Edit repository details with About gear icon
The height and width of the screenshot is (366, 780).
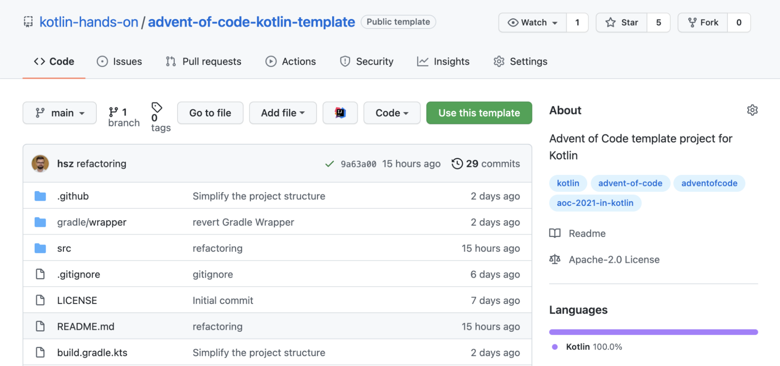click(x=752, y=110)
